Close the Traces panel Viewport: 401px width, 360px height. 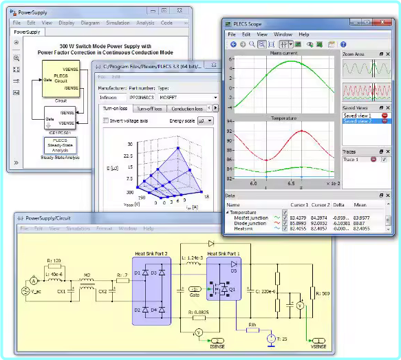click(x=388, y=151)
